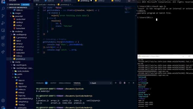Open arrowfs.js in the explorer

click(20, 47)
